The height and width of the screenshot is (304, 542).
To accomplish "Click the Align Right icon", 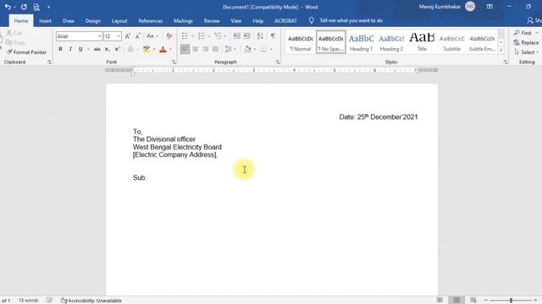I will (x=205, y=49).
